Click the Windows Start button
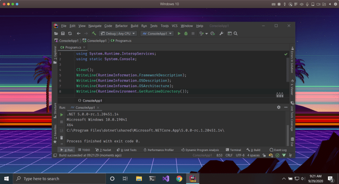Screen dimensions: 339x184 [x=6, y=179]
